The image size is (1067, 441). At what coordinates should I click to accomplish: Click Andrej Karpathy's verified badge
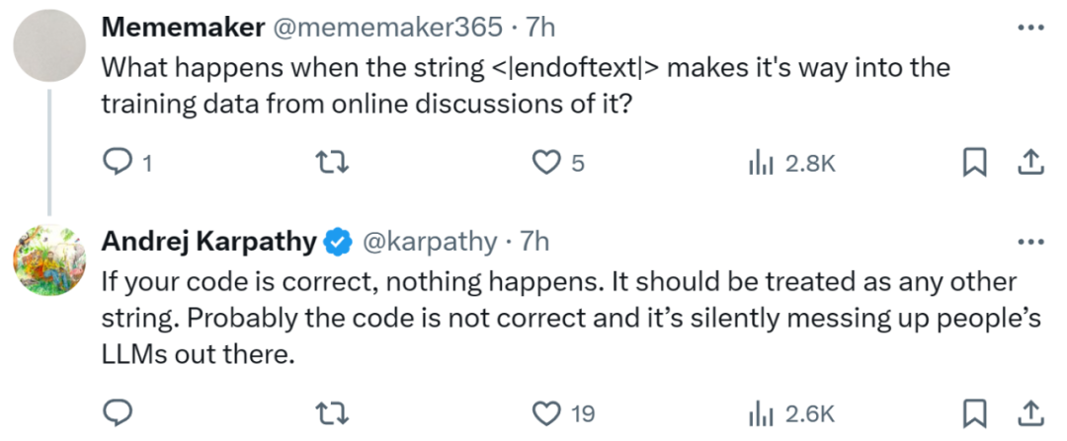[340, 241]
